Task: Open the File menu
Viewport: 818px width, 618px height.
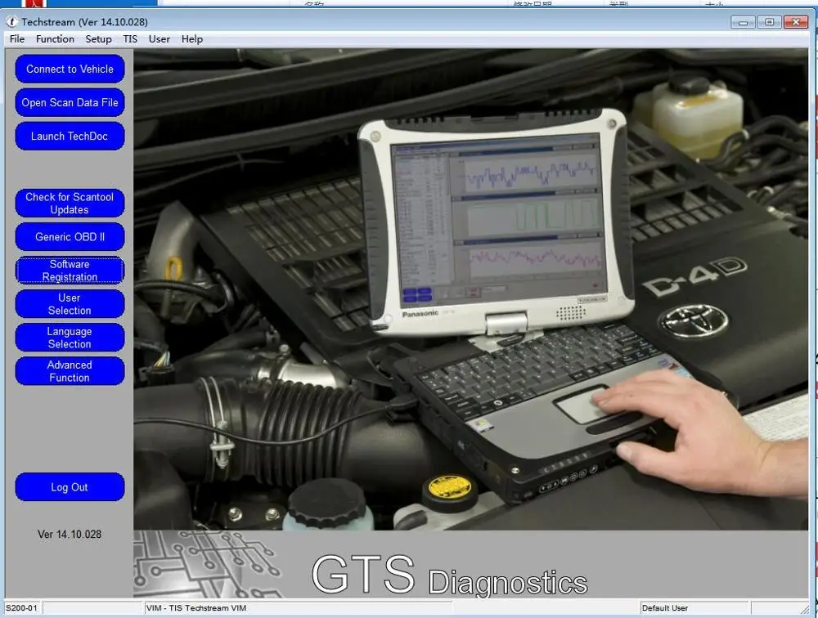Action: (x=16, y=38)
